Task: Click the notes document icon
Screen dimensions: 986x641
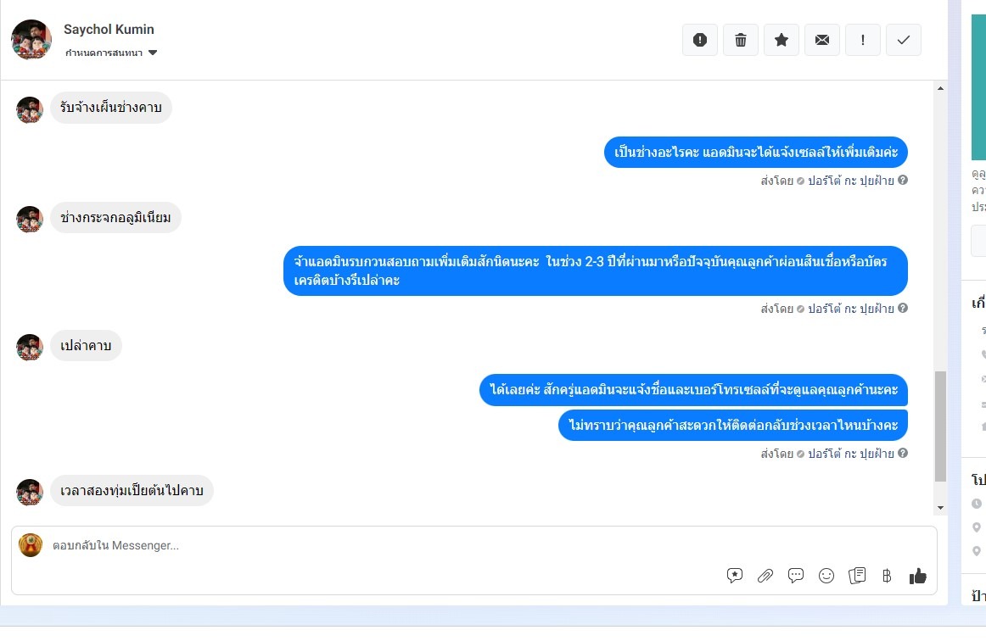Action: [857, 576]
